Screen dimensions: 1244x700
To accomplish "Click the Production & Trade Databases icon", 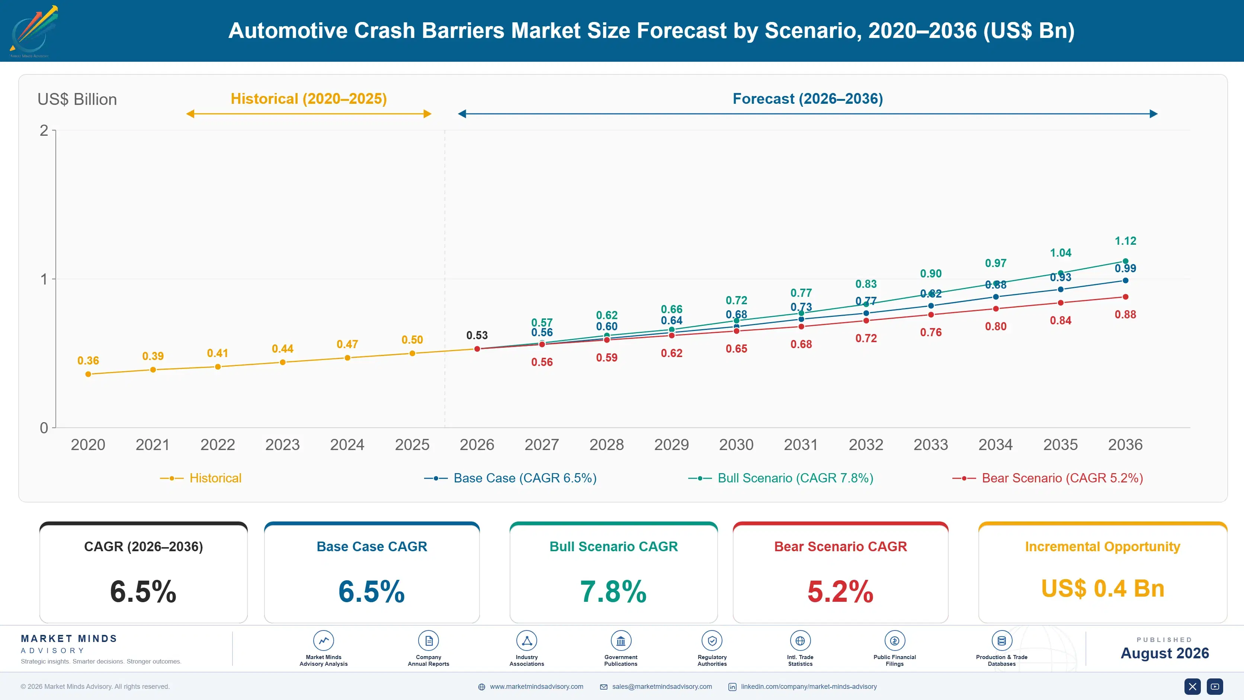I will coord(1001,640).
